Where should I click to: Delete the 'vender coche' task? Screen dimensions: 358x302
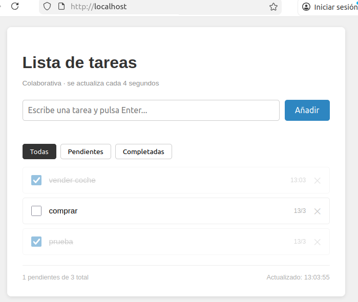pyautogui.click(x=317, y=181)
